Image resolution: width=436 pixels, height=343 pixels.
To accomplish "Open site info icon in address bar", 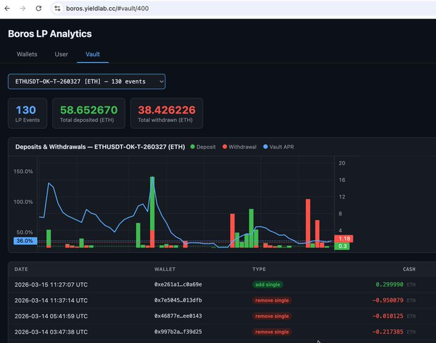I will (x=58, y=8).
